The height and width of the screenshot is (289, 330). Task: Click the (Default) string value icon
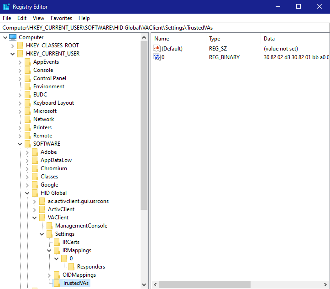157,48
